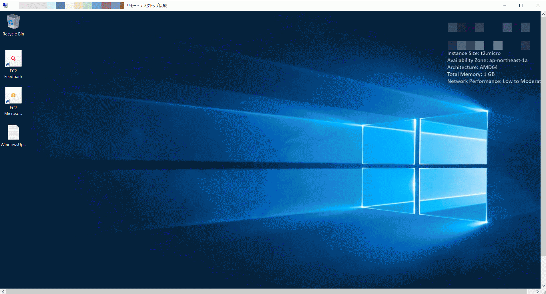Click the 'Availability Zone: ap-northeast-1a' text
This screenshot has width=546, height=294.
[487, 60]
